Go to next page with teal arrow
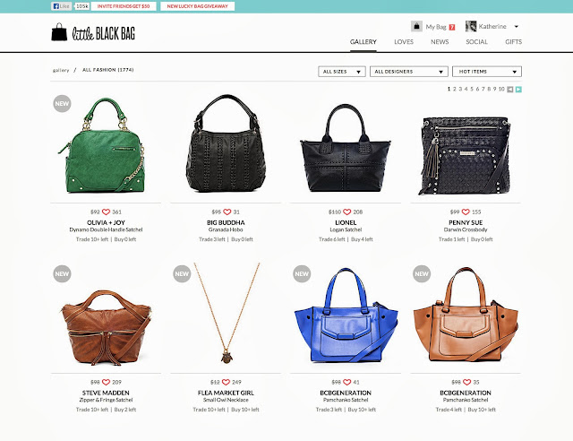The width and height of the screenshot is (573, 441). [518, 90]
